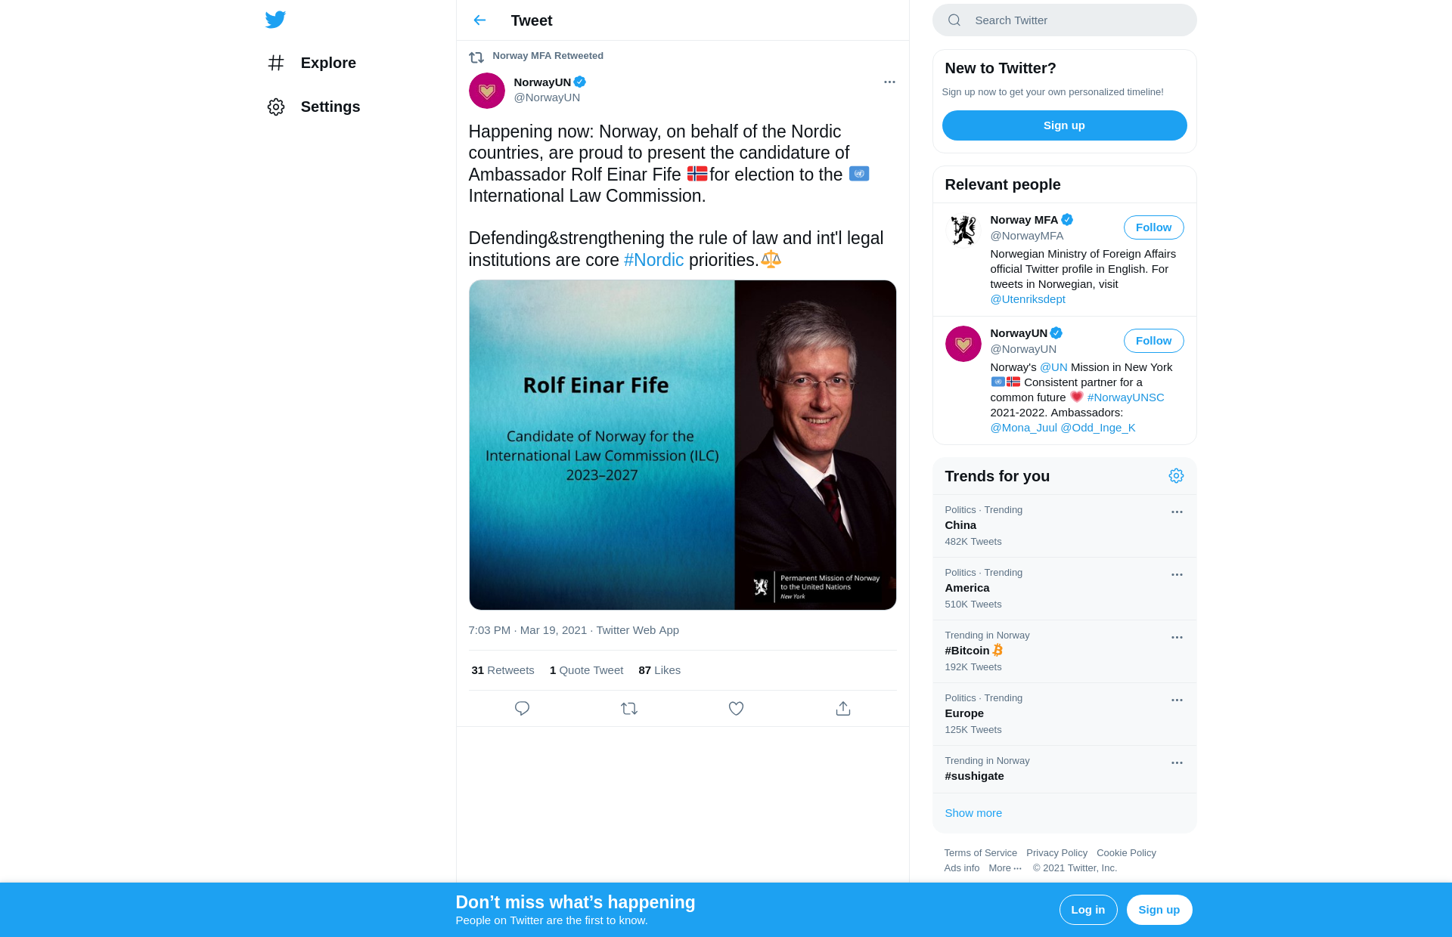Click the #Nordic hashtag link
This screenshot has width=1452, height=937.
click(653, 260)
